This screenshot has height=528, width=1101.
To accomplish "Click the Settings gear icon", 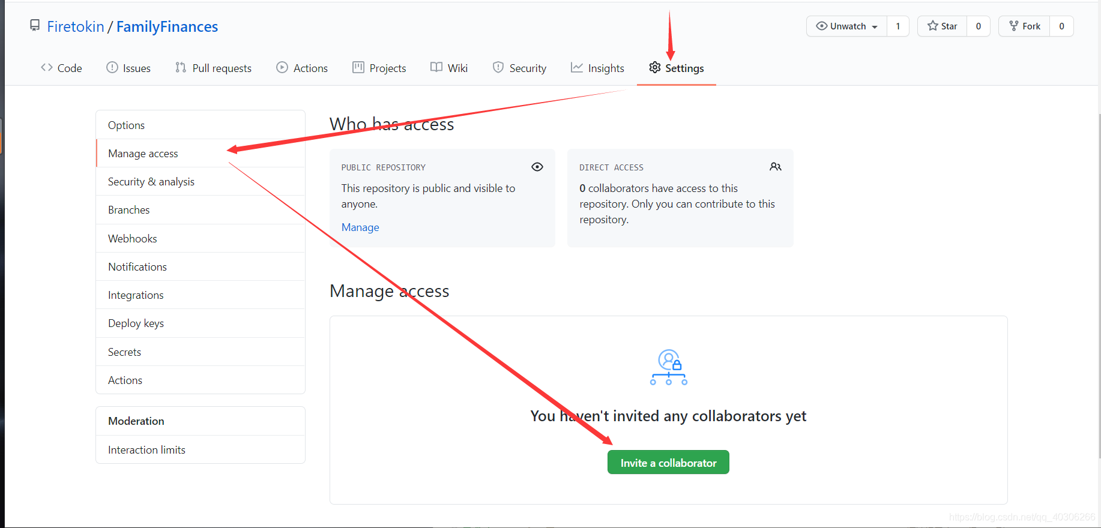I will [655, 67].
